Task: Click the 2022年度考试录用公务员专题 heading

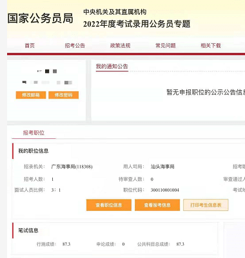Action: [x=137, y=24]
